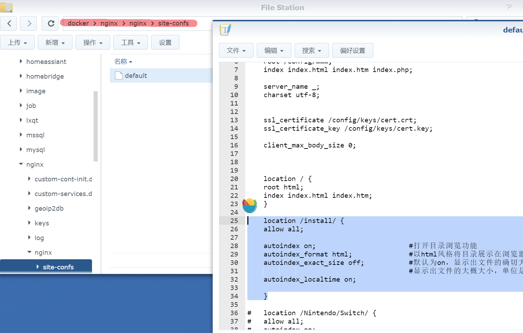
Task: Expand the homebridge folder
Action: 21,76
